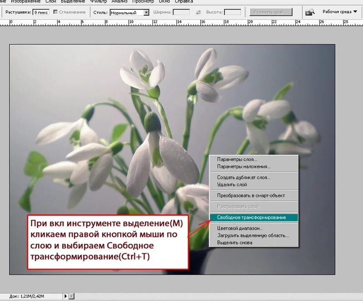Click the horizontal ruler at top
The width and height of the screenshot is (363, 301).
pos(181,23)
